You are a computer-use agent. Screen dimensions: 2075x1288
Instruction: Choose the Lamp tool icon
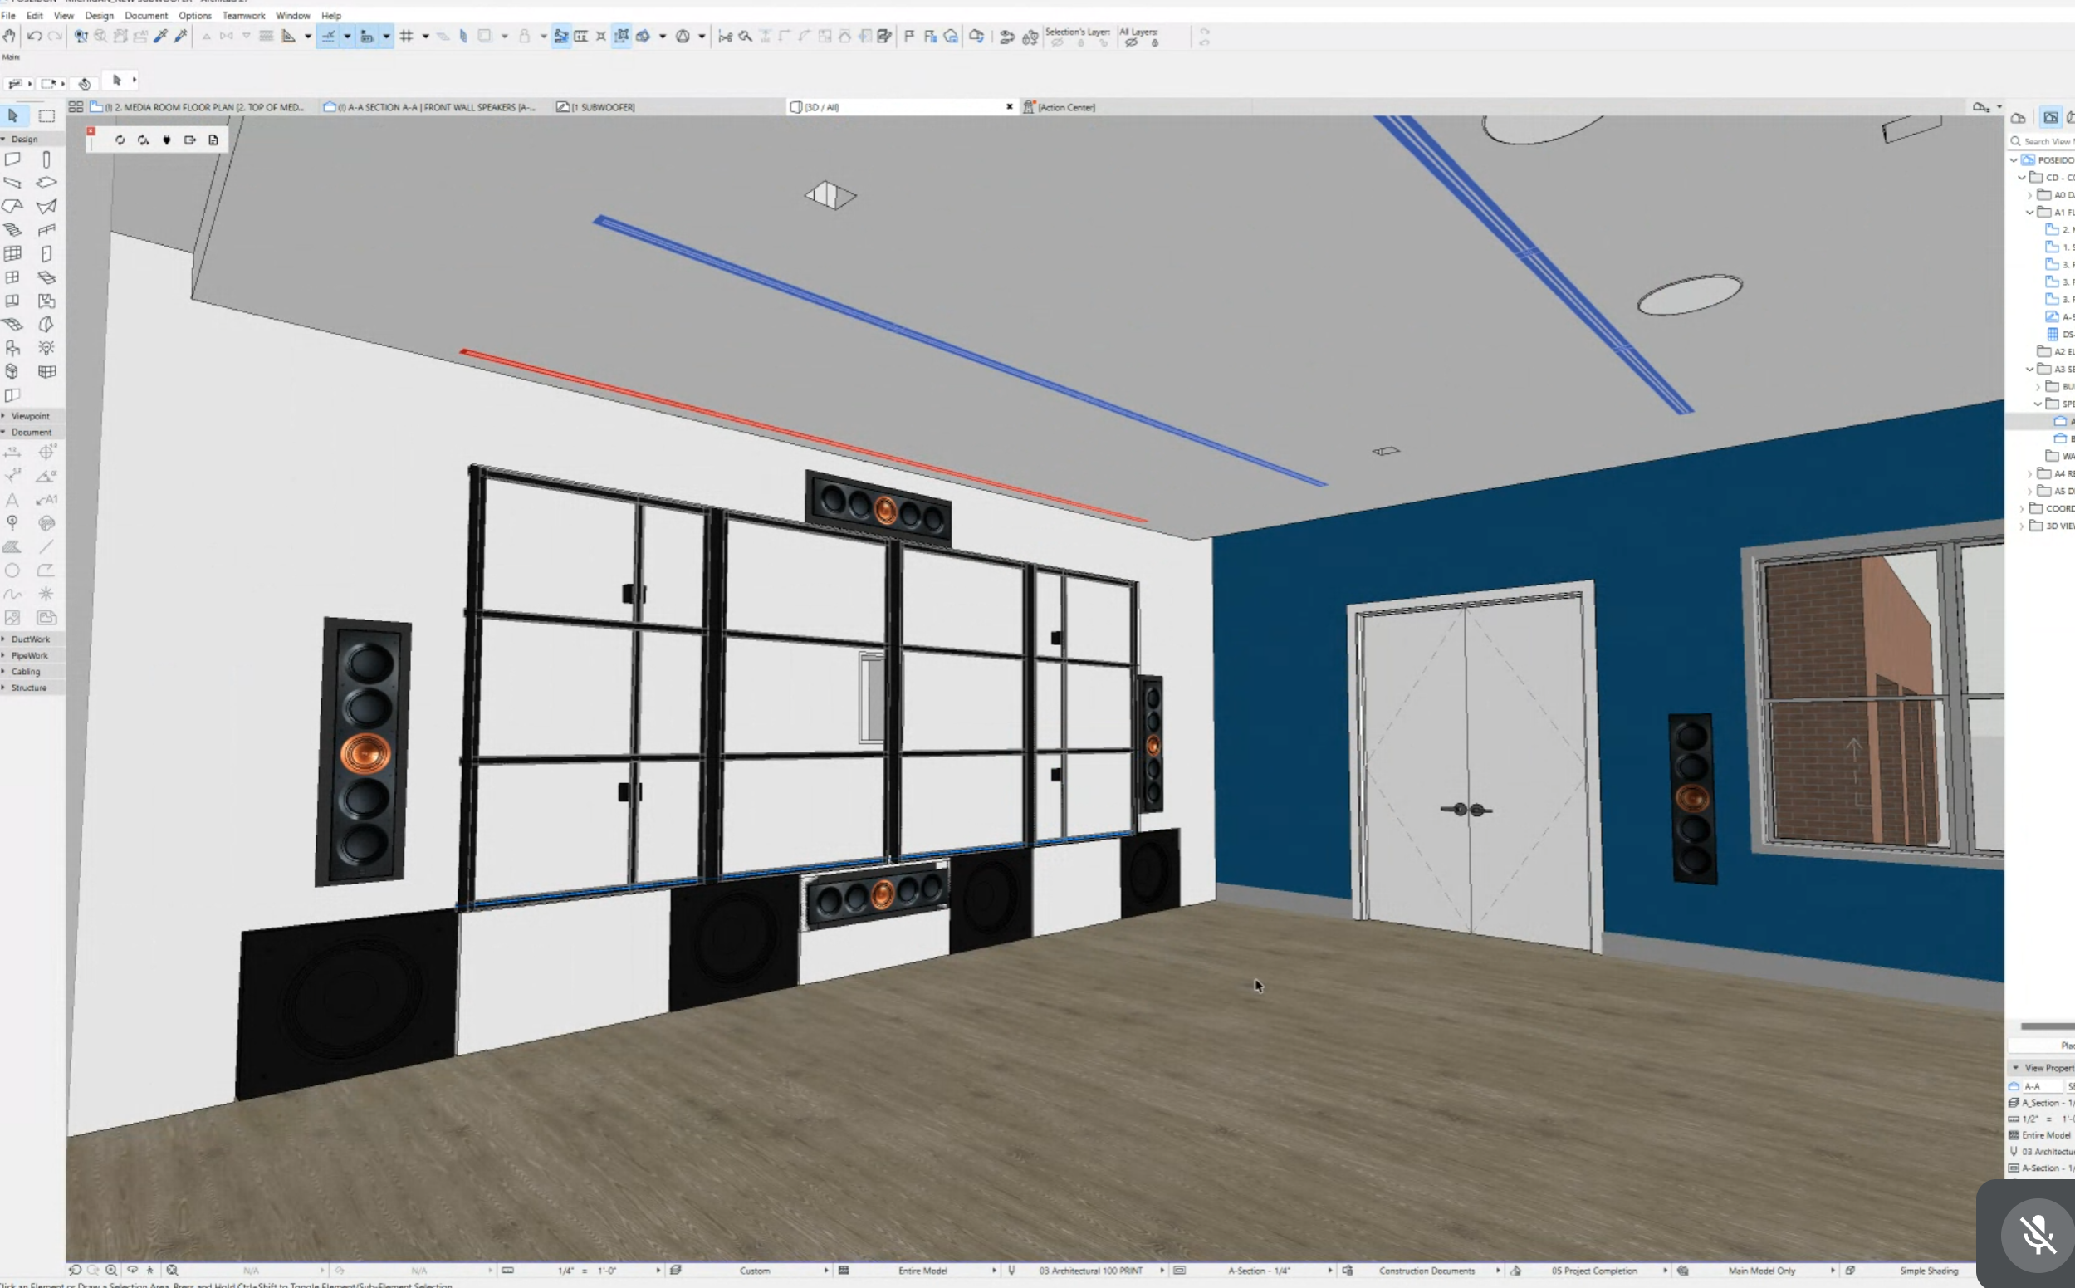46,348
